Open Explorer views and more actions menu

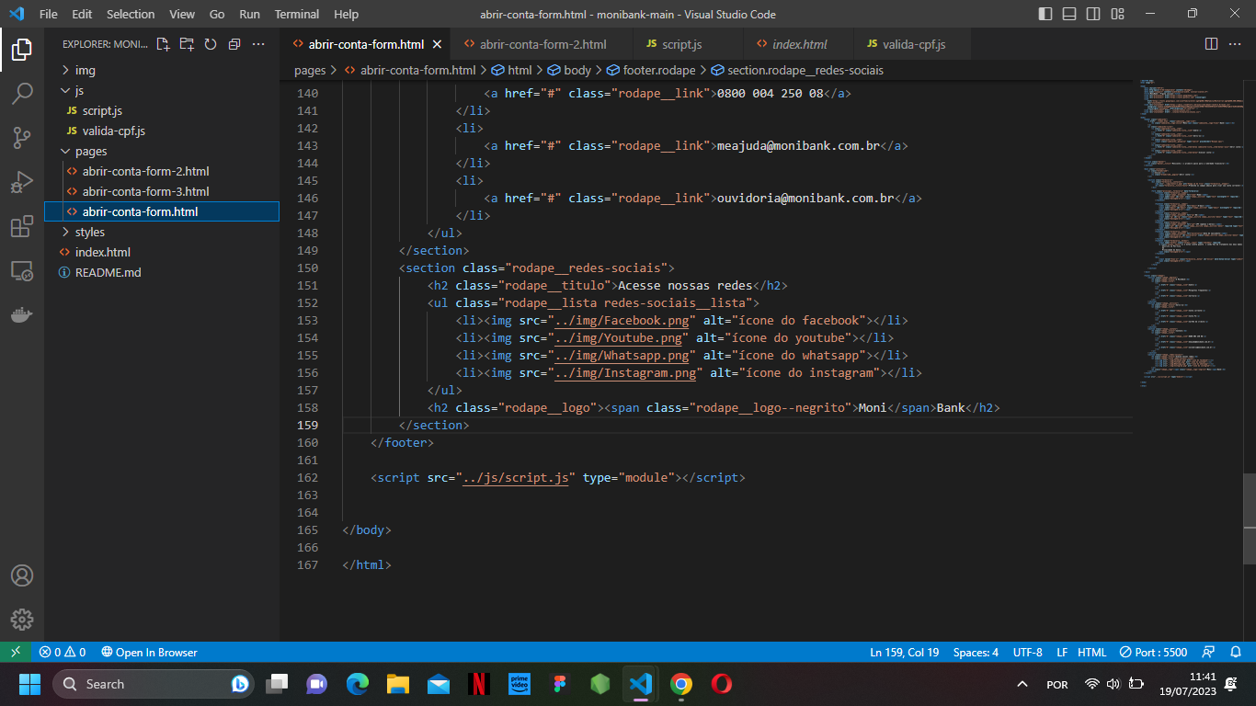(258, 44)
